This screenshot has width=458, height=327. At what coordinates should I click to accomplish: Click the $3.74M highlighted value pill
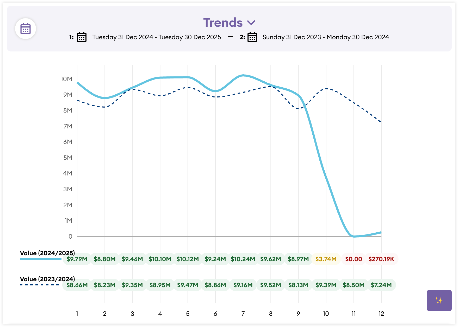pos(325,259)
